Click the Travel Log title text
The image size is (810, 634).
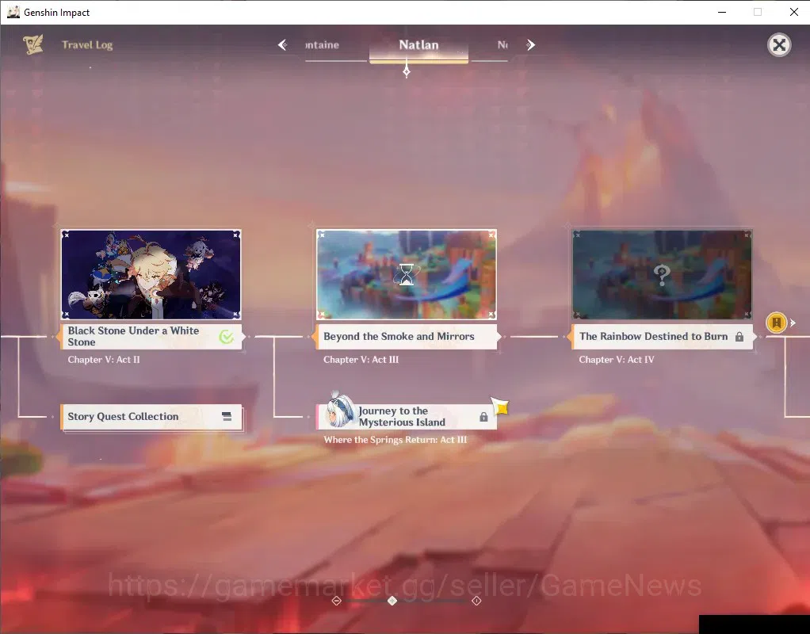point(87,45)
